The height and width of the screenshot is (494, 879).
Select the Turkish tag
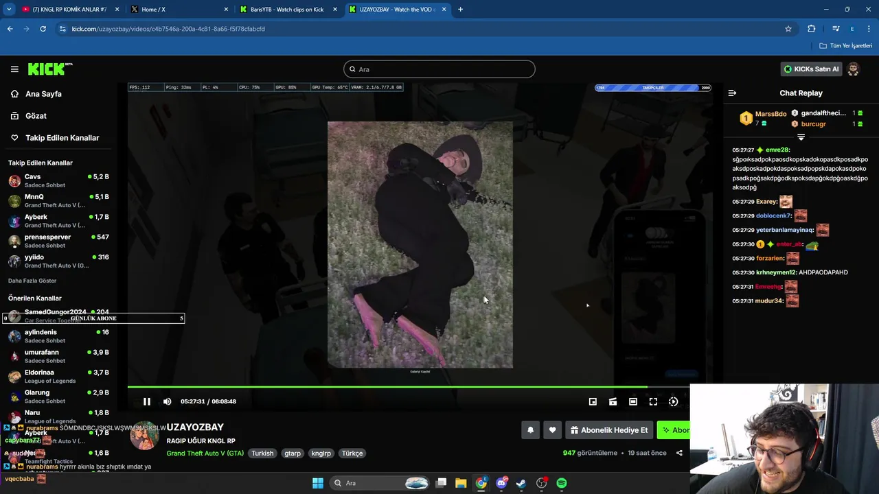(262, 454)
